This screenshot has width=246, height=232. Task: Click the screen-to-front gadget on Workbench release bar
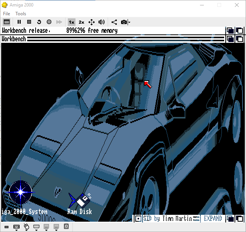pos(239,31)
